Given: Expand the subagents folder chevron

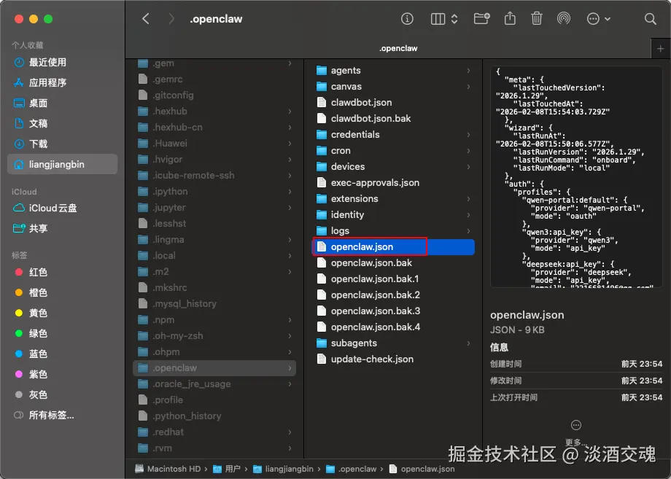Looking at the screenshot, I should click(x=468, y=343).
